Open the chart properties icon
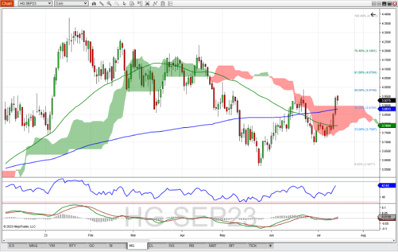The image size is (398, 252). coord(163,4)
